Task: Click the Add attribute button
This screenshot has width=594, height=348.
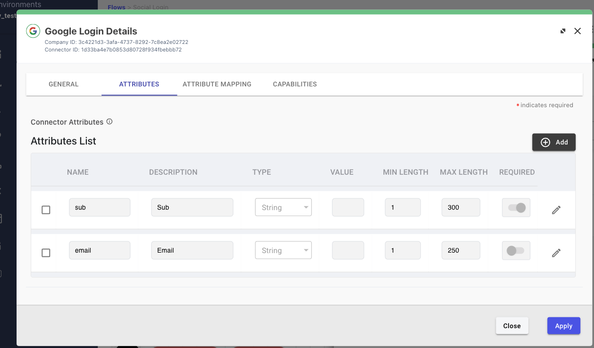Action: click(x=554, y=142)
